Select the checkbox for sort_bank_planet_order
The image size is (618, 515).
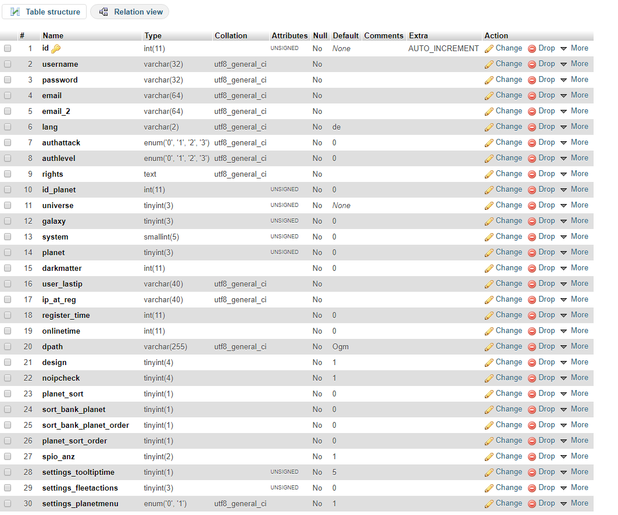click(x=8, y=425)
